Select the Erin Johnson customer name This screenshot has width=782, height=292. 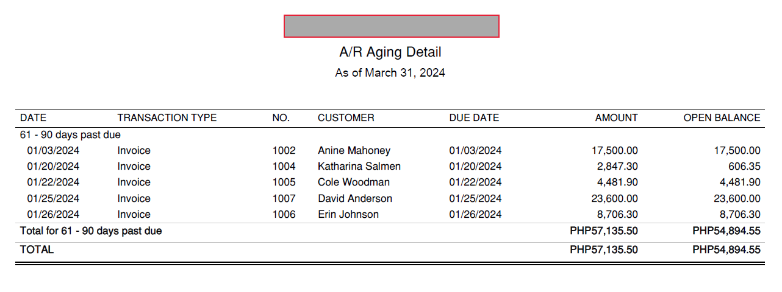point(348,214)
